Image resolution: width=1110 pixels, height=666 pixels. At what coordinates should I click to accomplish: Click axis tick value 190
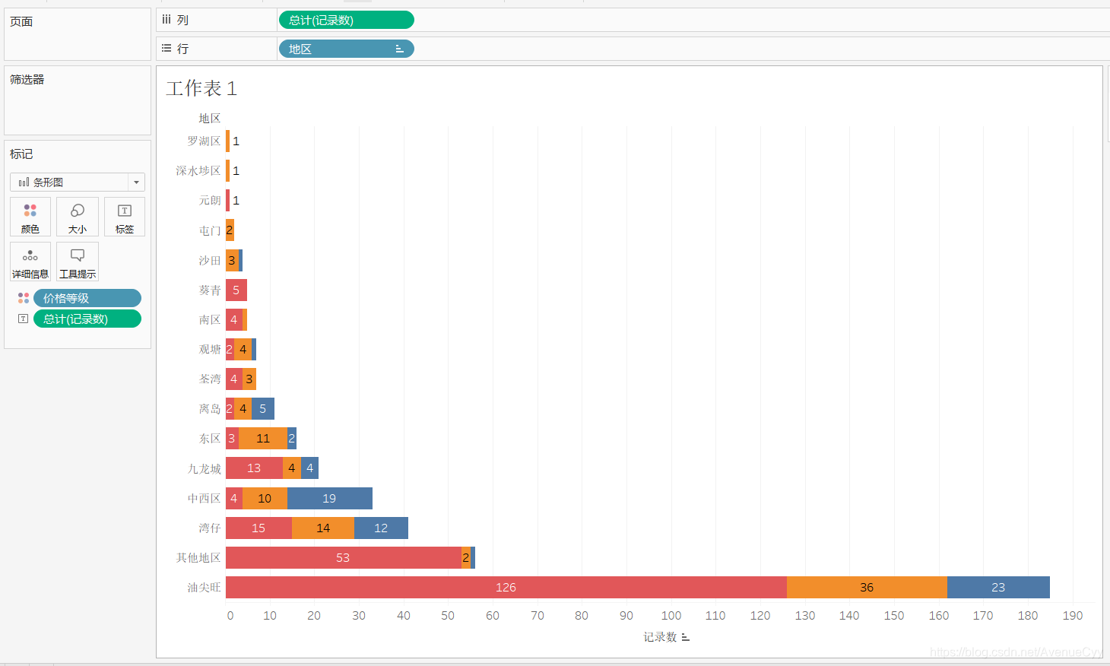1073,615
